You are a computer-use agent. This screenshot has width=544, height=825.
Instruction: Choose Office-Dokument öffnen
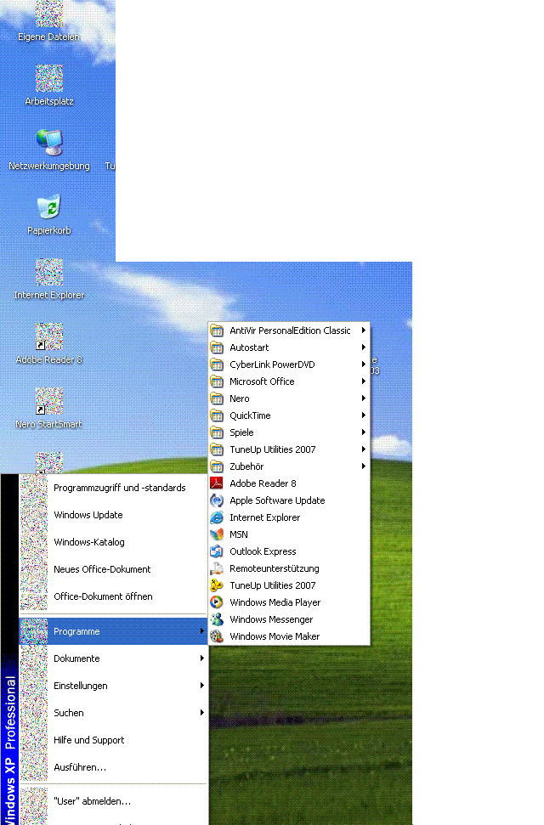113,596
